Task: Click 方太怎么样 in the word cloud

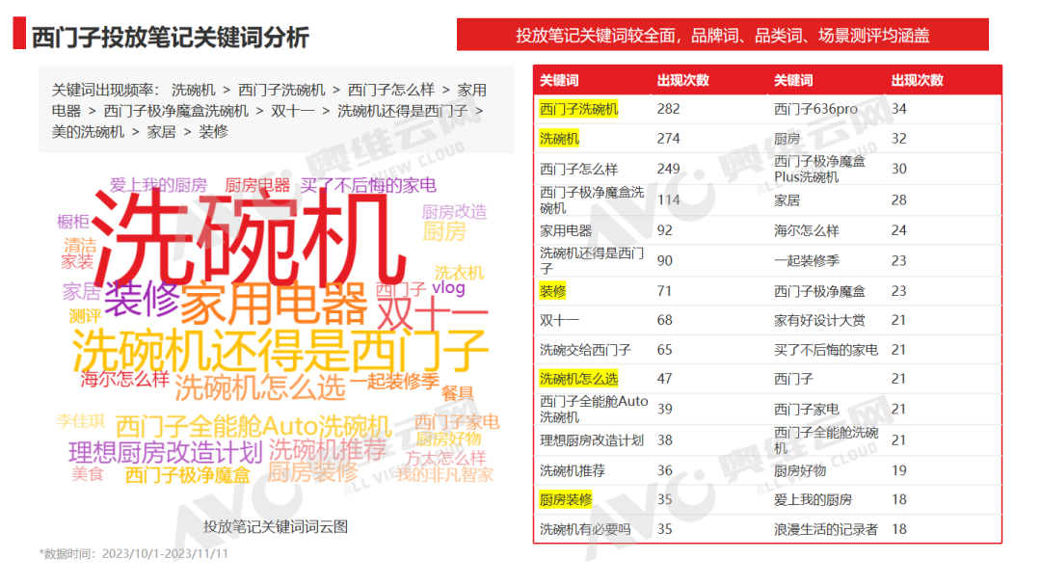Action: coord(445,458)
